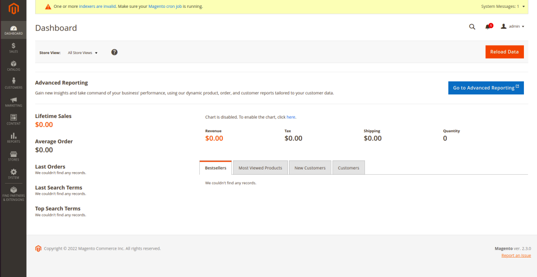Follow the Report an Issue link

516,255
